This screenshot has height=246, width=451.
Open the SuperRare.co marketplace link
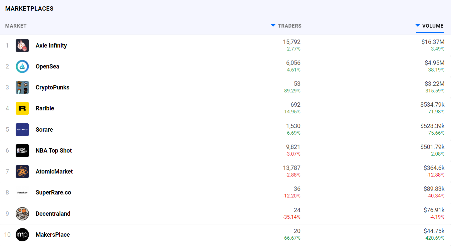pyautogui.click(x=53, y=192)
